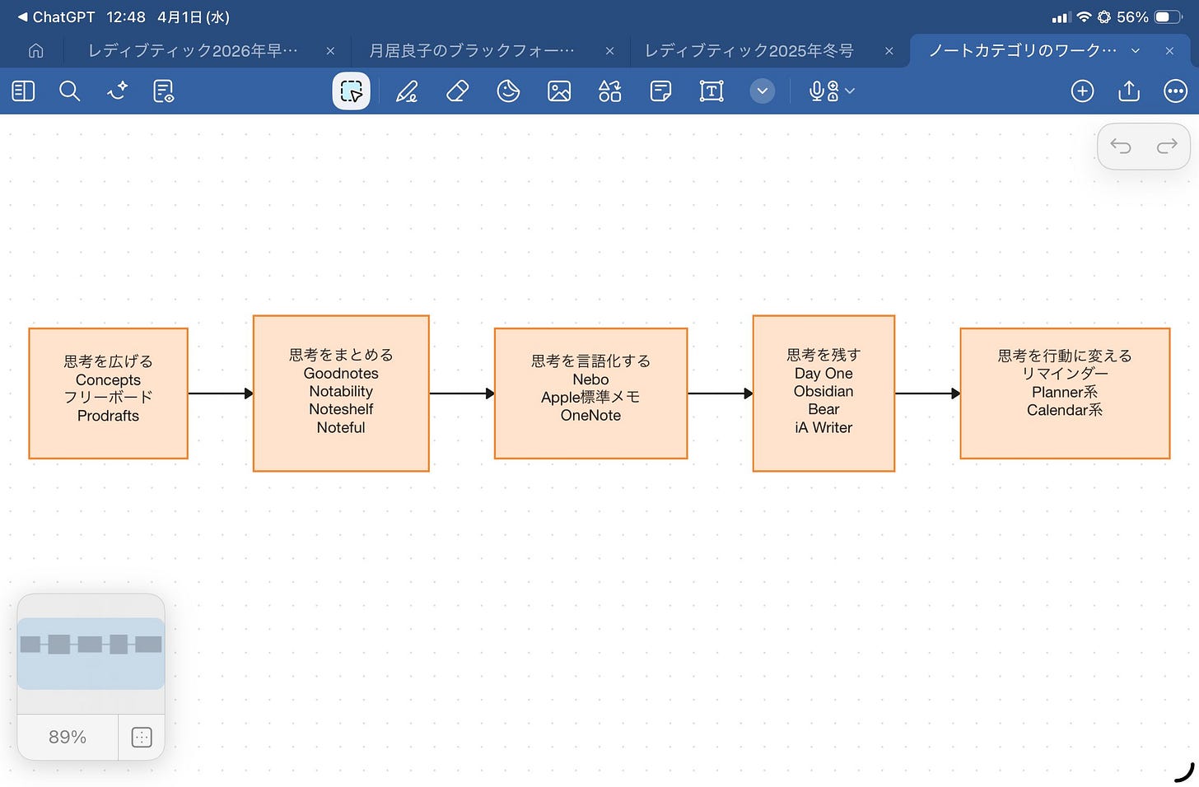Click the Noteshelf text line
1199x787 pixels.
point(341,409)
